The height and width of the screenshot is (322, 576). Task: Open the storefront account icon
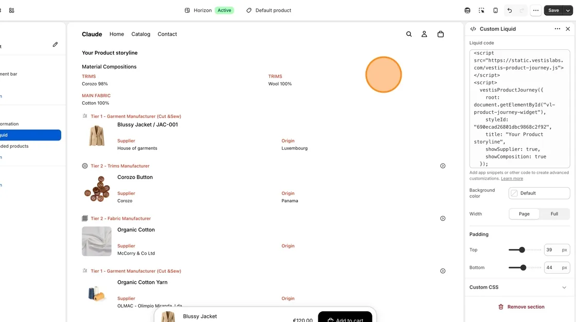pos(424,34)
